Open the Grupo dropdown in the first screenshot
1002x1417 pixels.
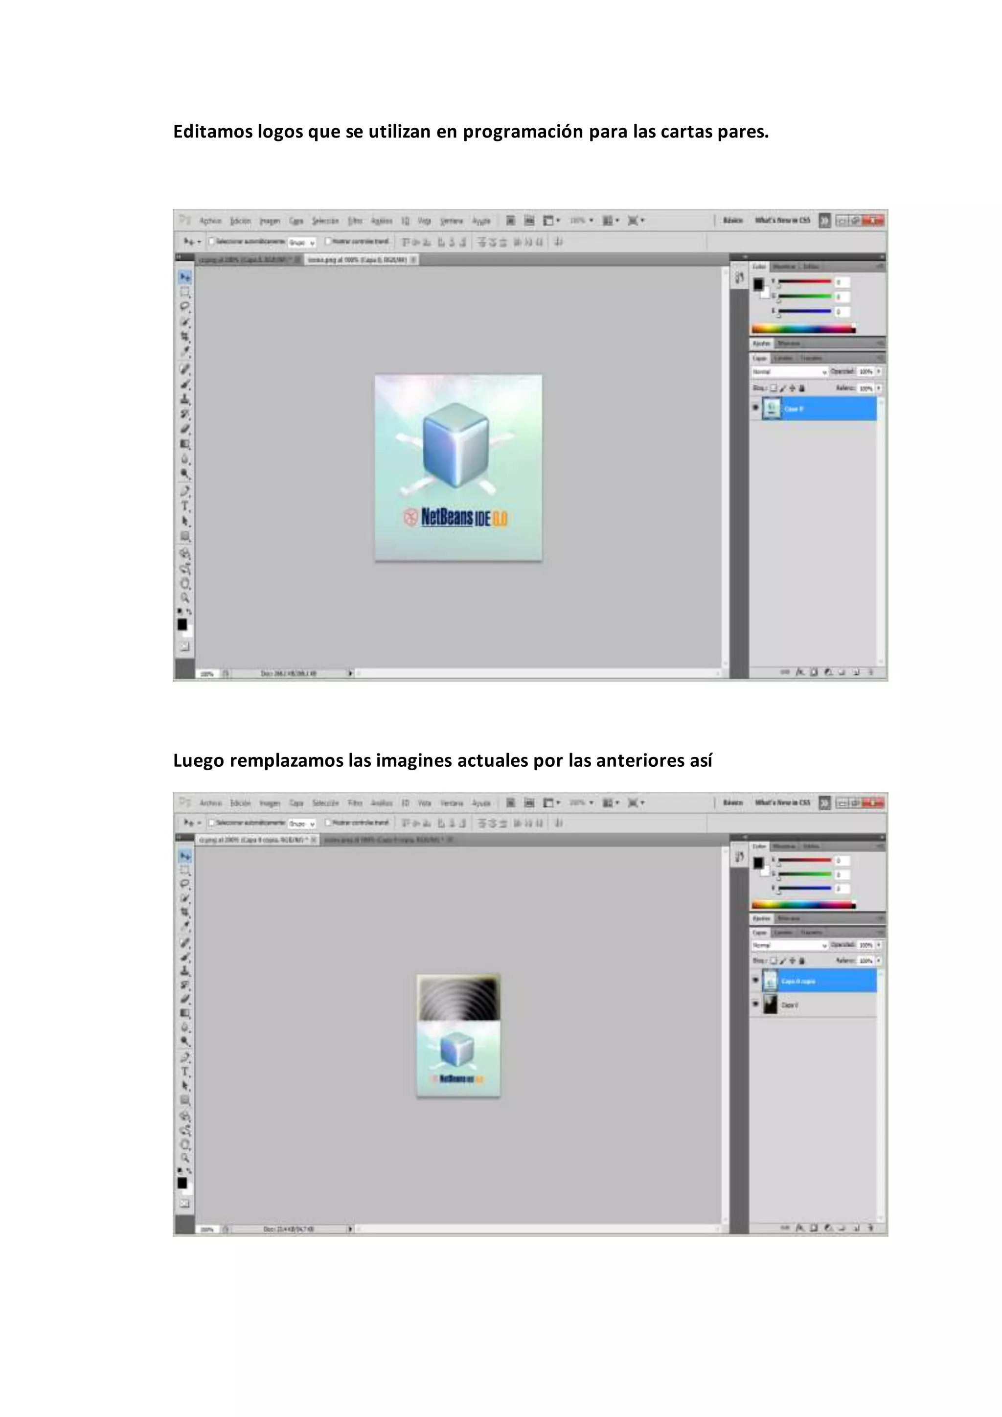302,243
